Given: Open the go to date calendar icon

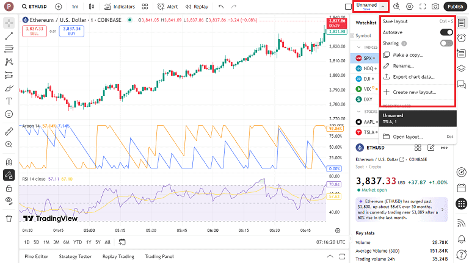Looking at the screenshot, I should point(122,242).
